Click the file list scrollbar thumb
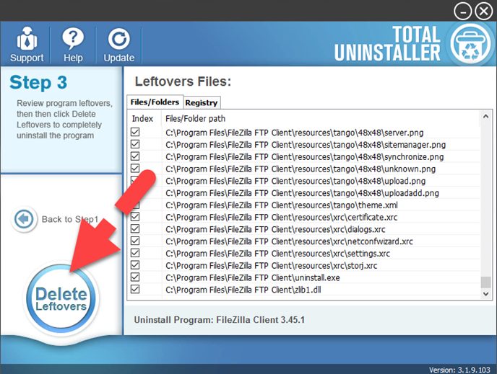 [485, 282]
